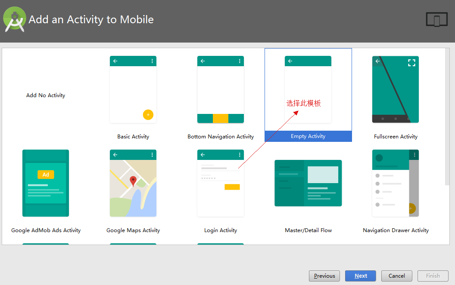Screen dimensions: 455x285
Task: Proceed with the Next button
Action: tap(360, 276)
